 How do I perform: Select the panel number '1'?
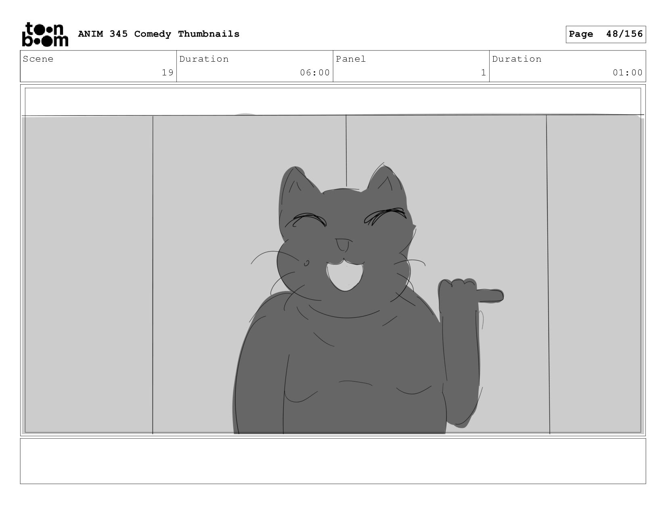(483, 73)
